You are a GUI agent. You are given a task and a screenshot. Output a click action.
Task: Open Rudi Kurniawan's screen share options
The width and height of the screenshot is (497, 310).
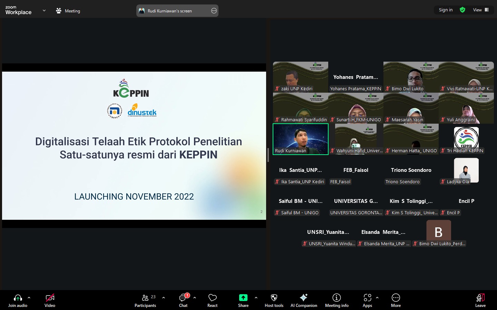pyautogui.click(x=214, y=11)
